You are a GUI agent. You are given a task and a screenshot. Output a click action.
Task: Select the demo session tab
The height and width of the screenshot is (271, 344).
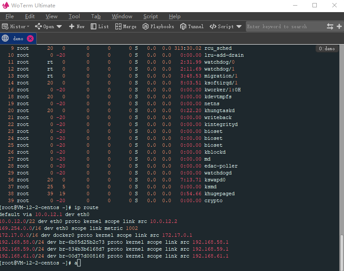pos(18,39)
